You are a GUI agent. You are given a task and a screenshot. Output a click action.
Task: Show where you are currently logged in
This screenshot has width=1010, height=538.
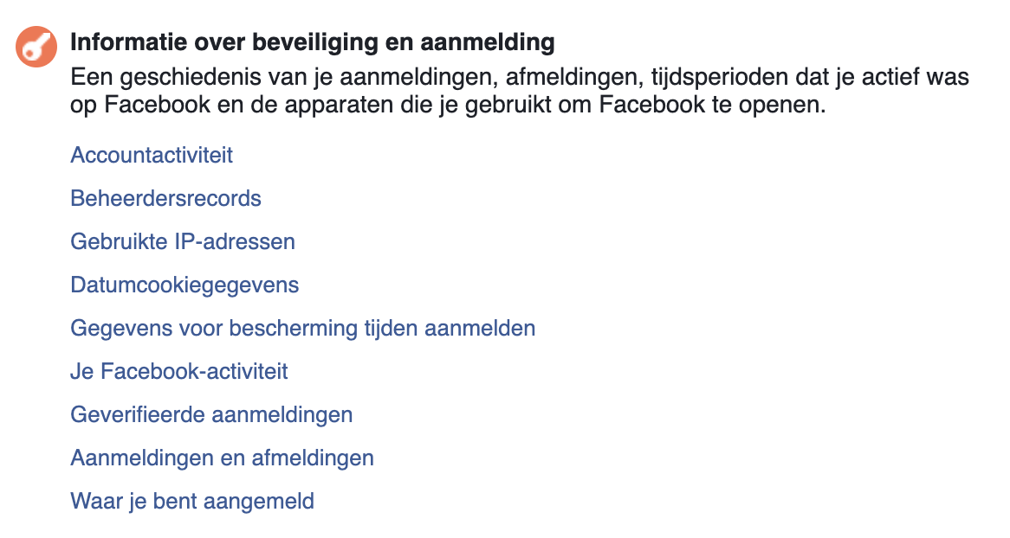[x=192, y=502]
